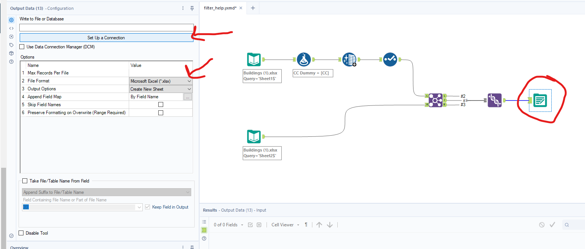Check the Skip Field Names option
The image size is (585, 249).
point(161,104)
